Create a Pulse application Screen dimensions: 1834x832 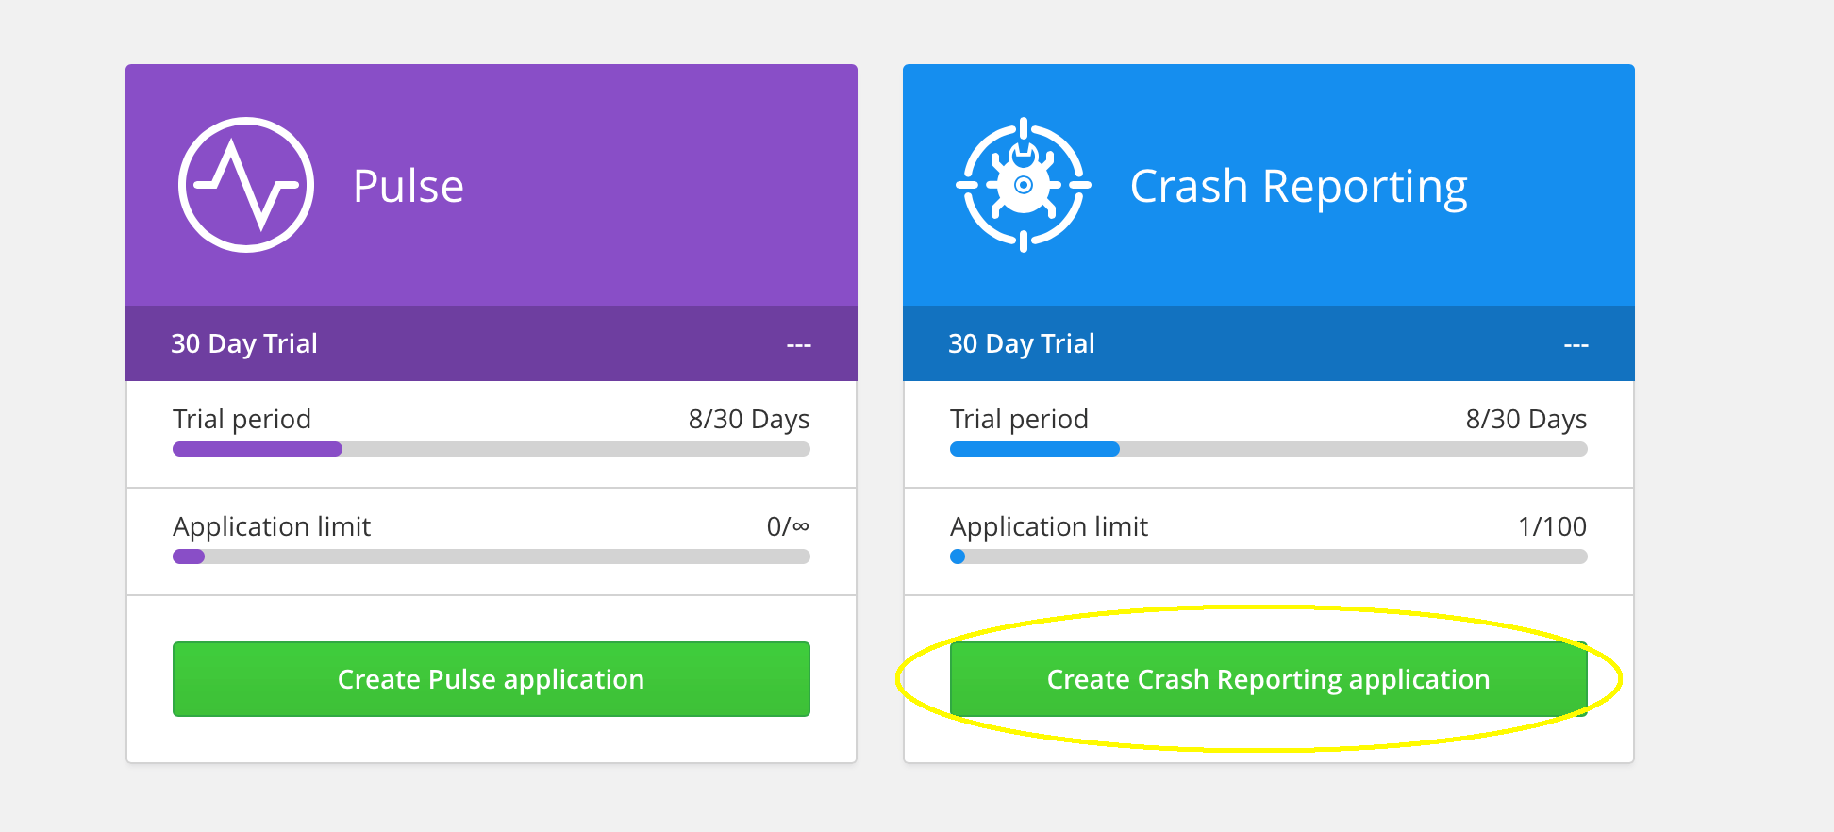click(492, 679)
